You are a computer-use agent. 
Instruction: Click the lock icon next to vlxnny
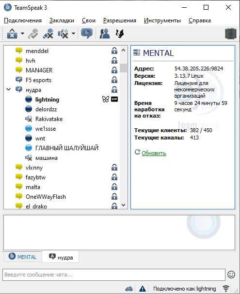pyautogui.click(x=114, y=167)
